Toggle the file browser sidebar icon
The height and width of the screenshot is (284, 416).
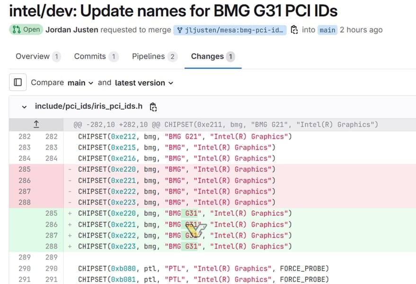coord(18,82)
